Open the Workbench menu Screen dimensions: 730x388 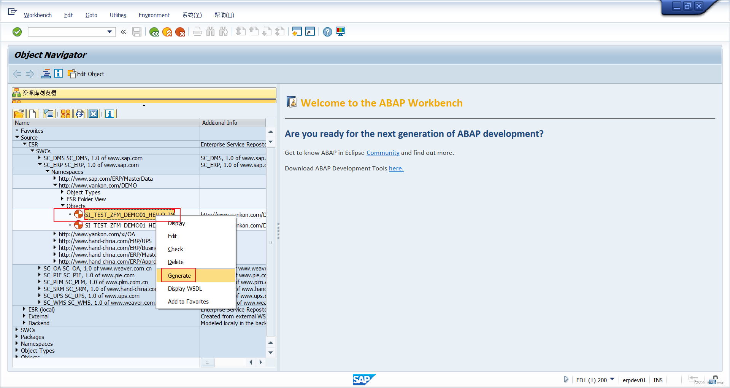(x=38, y=15)
